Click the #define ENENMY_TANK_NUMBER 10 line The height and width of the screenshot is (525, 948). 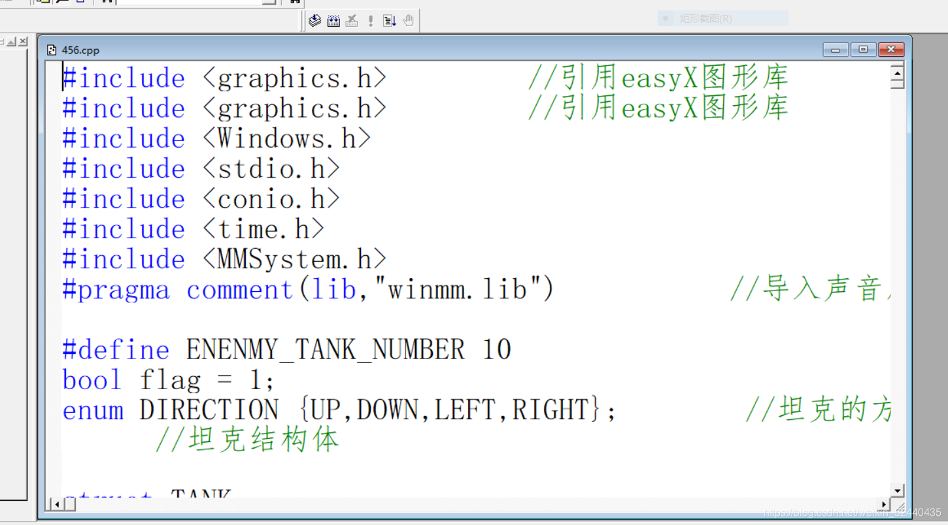tap(286, 350)
